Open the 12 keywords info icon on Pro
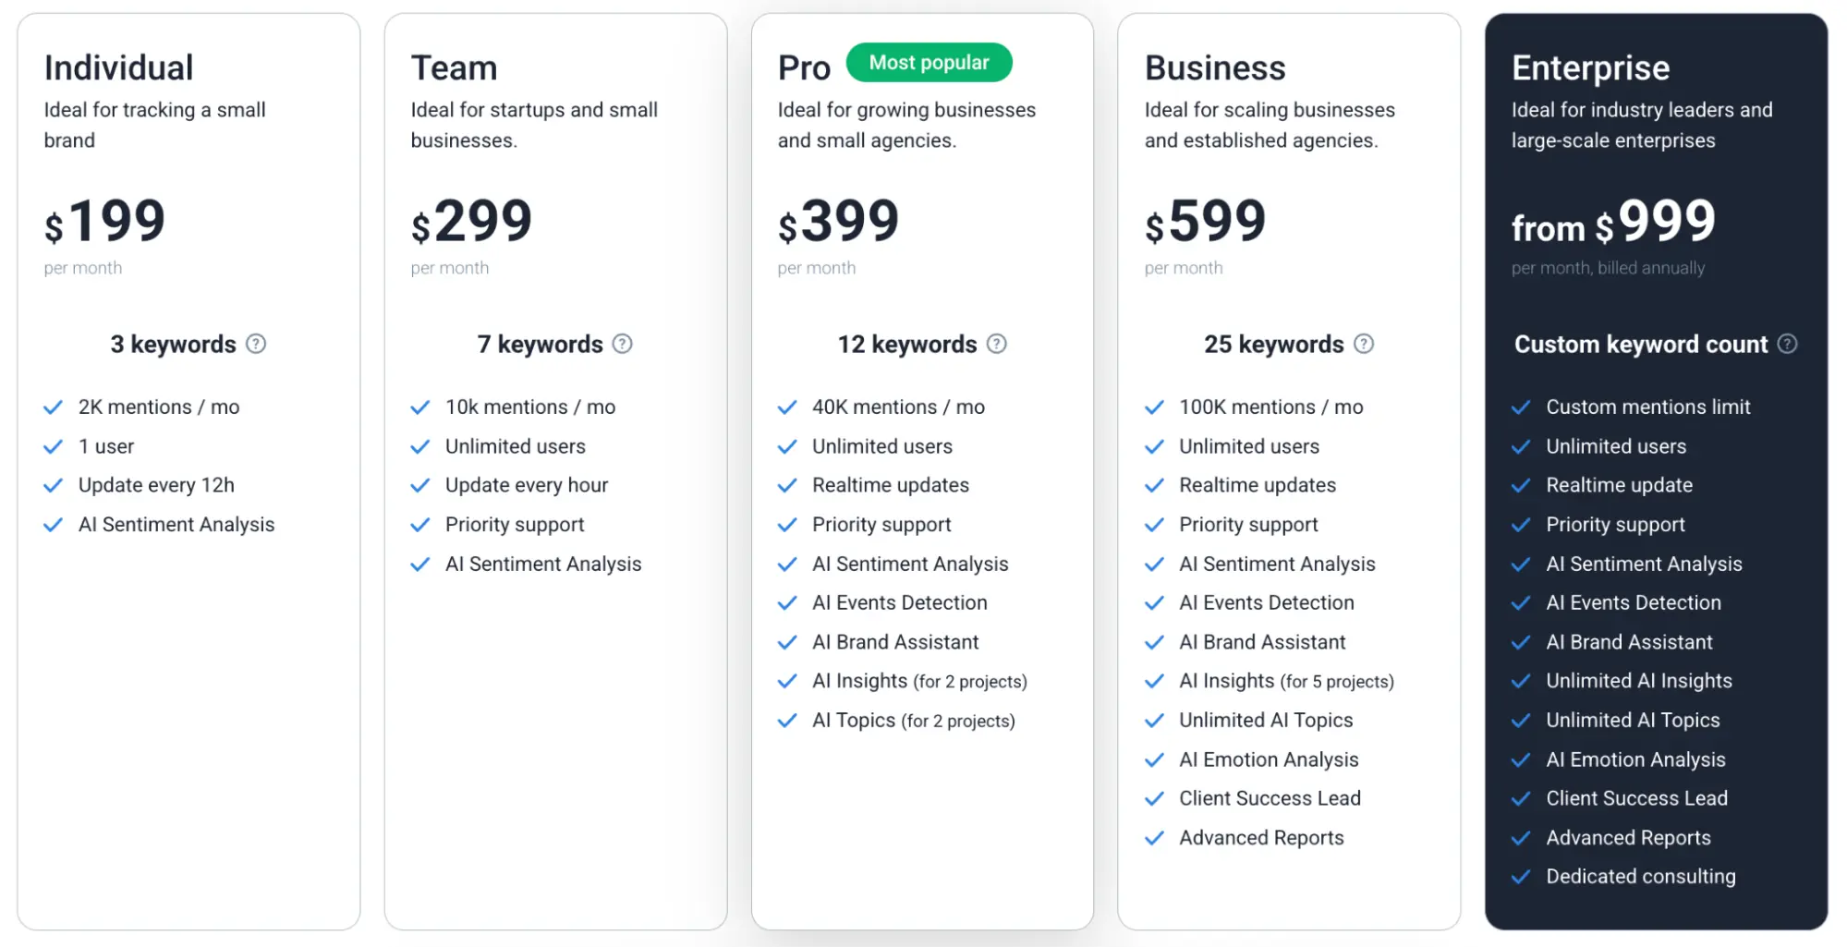 coord(996,343)
